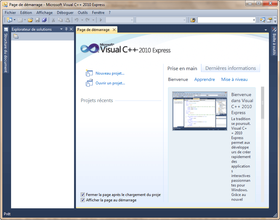The image size is (280, 220).
Task: Expand the Add New Item dropdown arrow
Action: [x=25, y=20]
